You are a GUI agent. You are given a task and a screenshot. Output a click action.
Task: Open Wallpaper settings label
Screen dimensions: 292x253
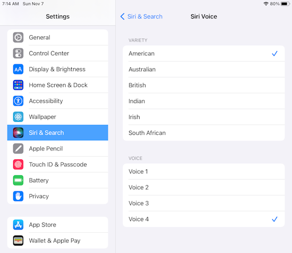pyautogui.click(x=42, y=117)
